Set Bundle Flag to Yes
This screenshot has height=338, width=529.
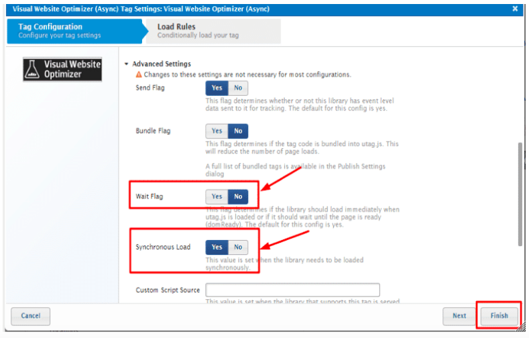click(217, 131)
